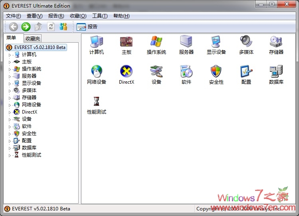Open the 性能测试 hourglass icon in main pane
The image size is (299, 216).
point(97,101)
